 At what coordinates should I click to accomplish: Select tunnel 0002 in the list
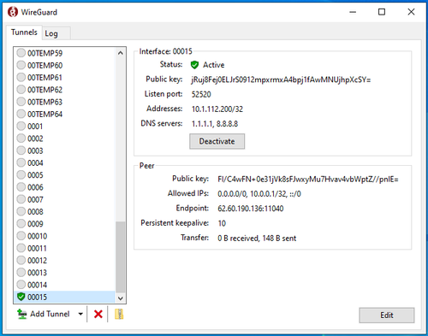tap(64, 139)
